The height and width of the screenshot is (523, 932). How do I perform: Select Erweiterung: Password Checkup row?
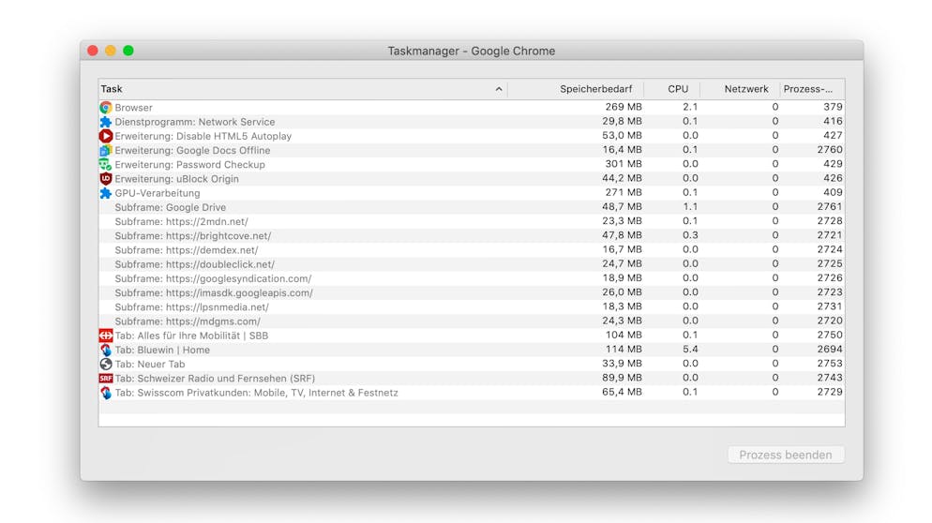coord(472,165)
